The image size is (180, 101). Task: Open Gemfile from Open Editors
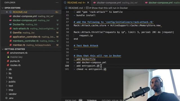[31, 33]
